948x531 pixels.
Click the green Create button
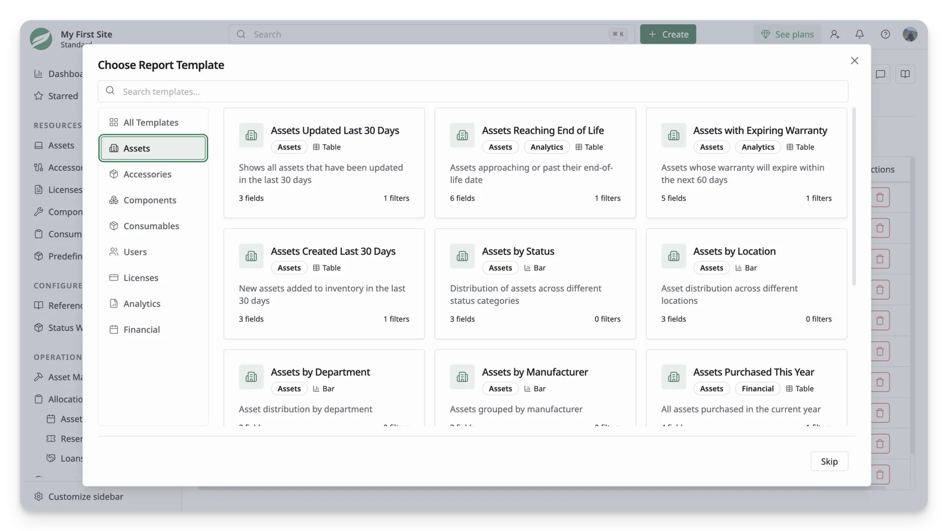pyautogui.click(x=668, y=34)
